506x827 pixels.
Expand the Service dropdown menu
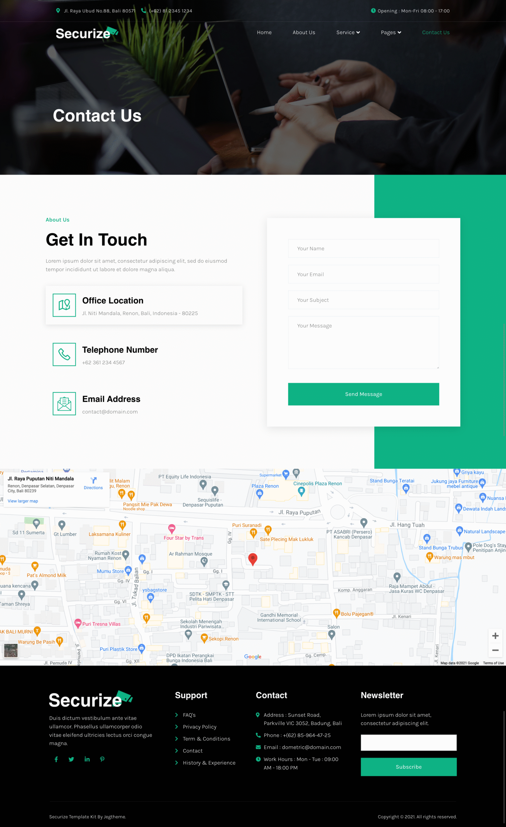(348, 33)
